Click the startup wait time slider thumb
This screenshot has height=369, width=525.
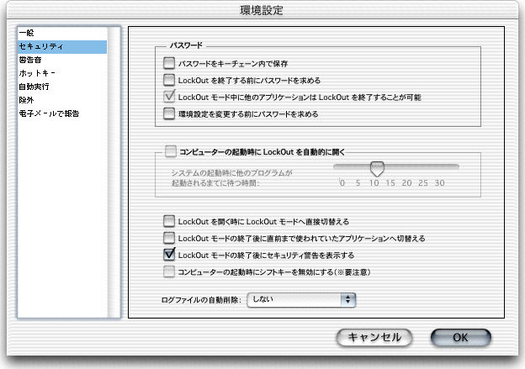(377, 169)
